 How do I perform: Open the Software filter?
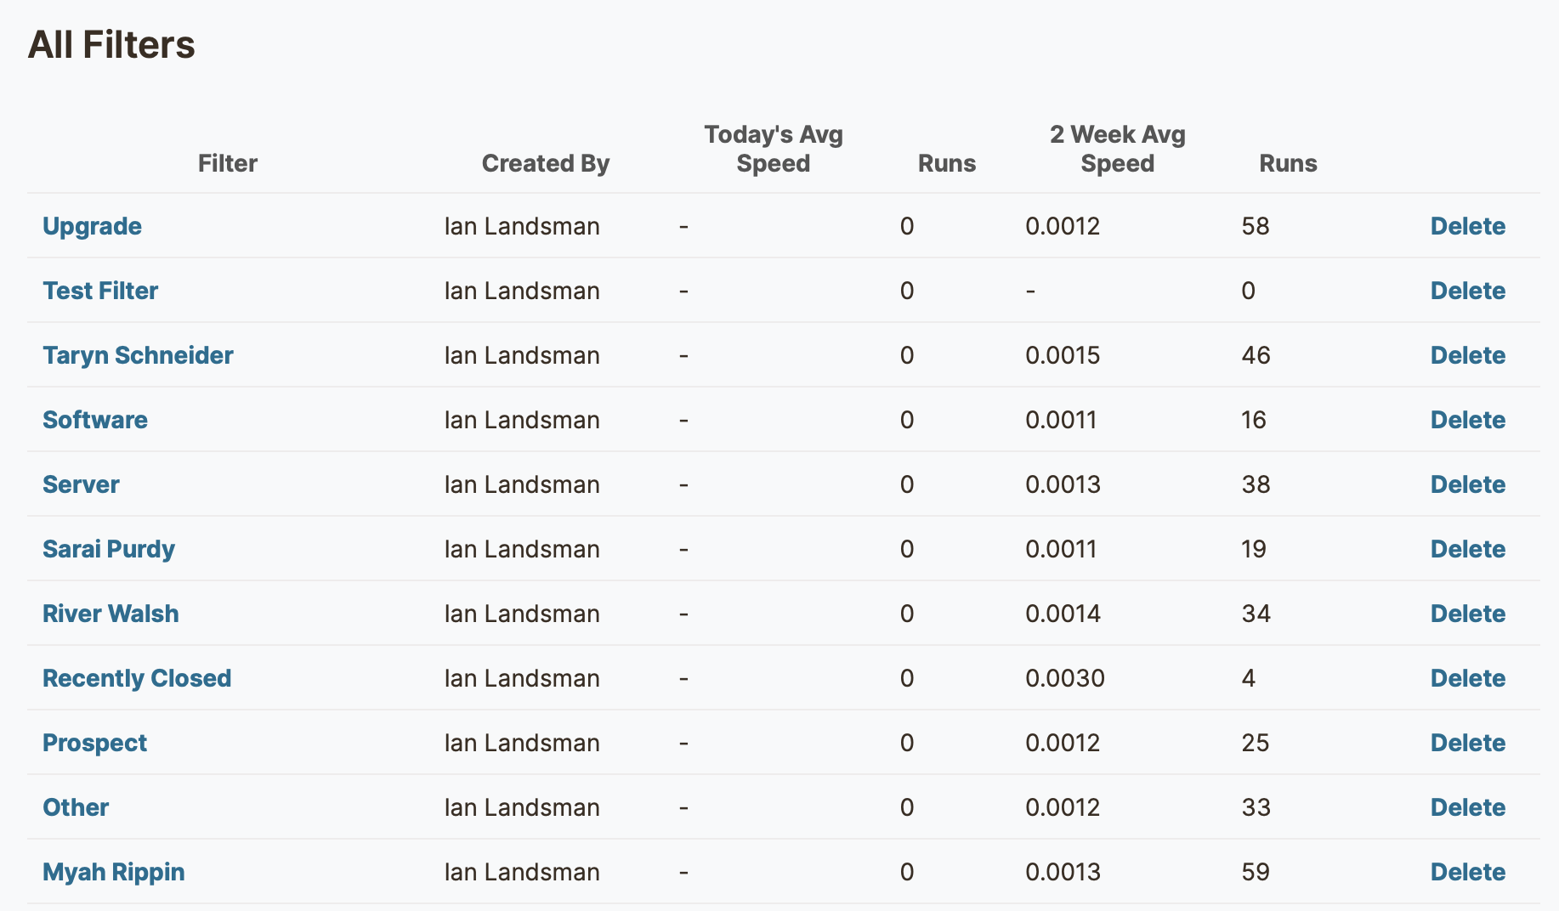(95, 420)
